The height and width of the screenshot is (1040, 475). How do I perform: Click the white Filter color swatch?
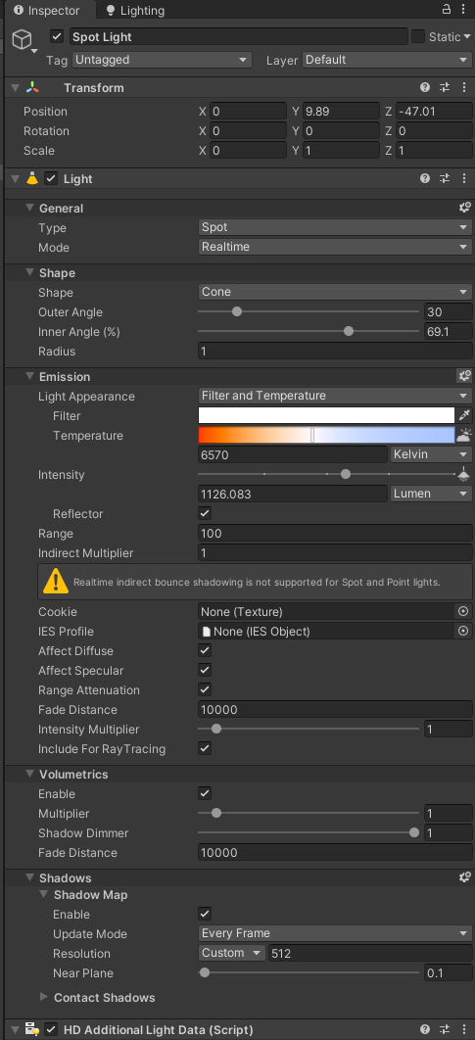click(326, 415)
